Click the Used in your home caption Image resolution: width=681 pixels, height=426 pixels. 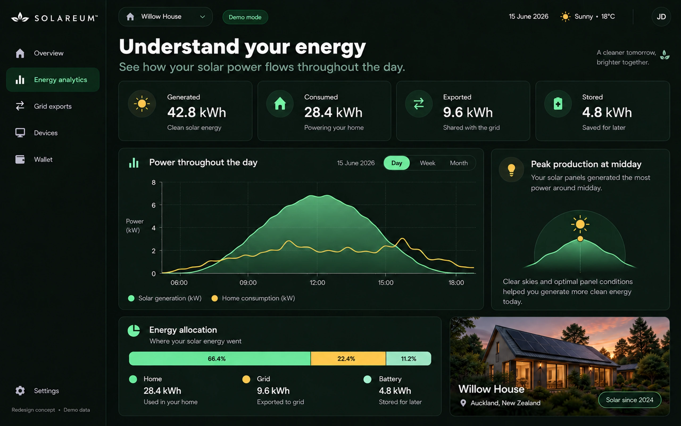(x=171, y=402)
